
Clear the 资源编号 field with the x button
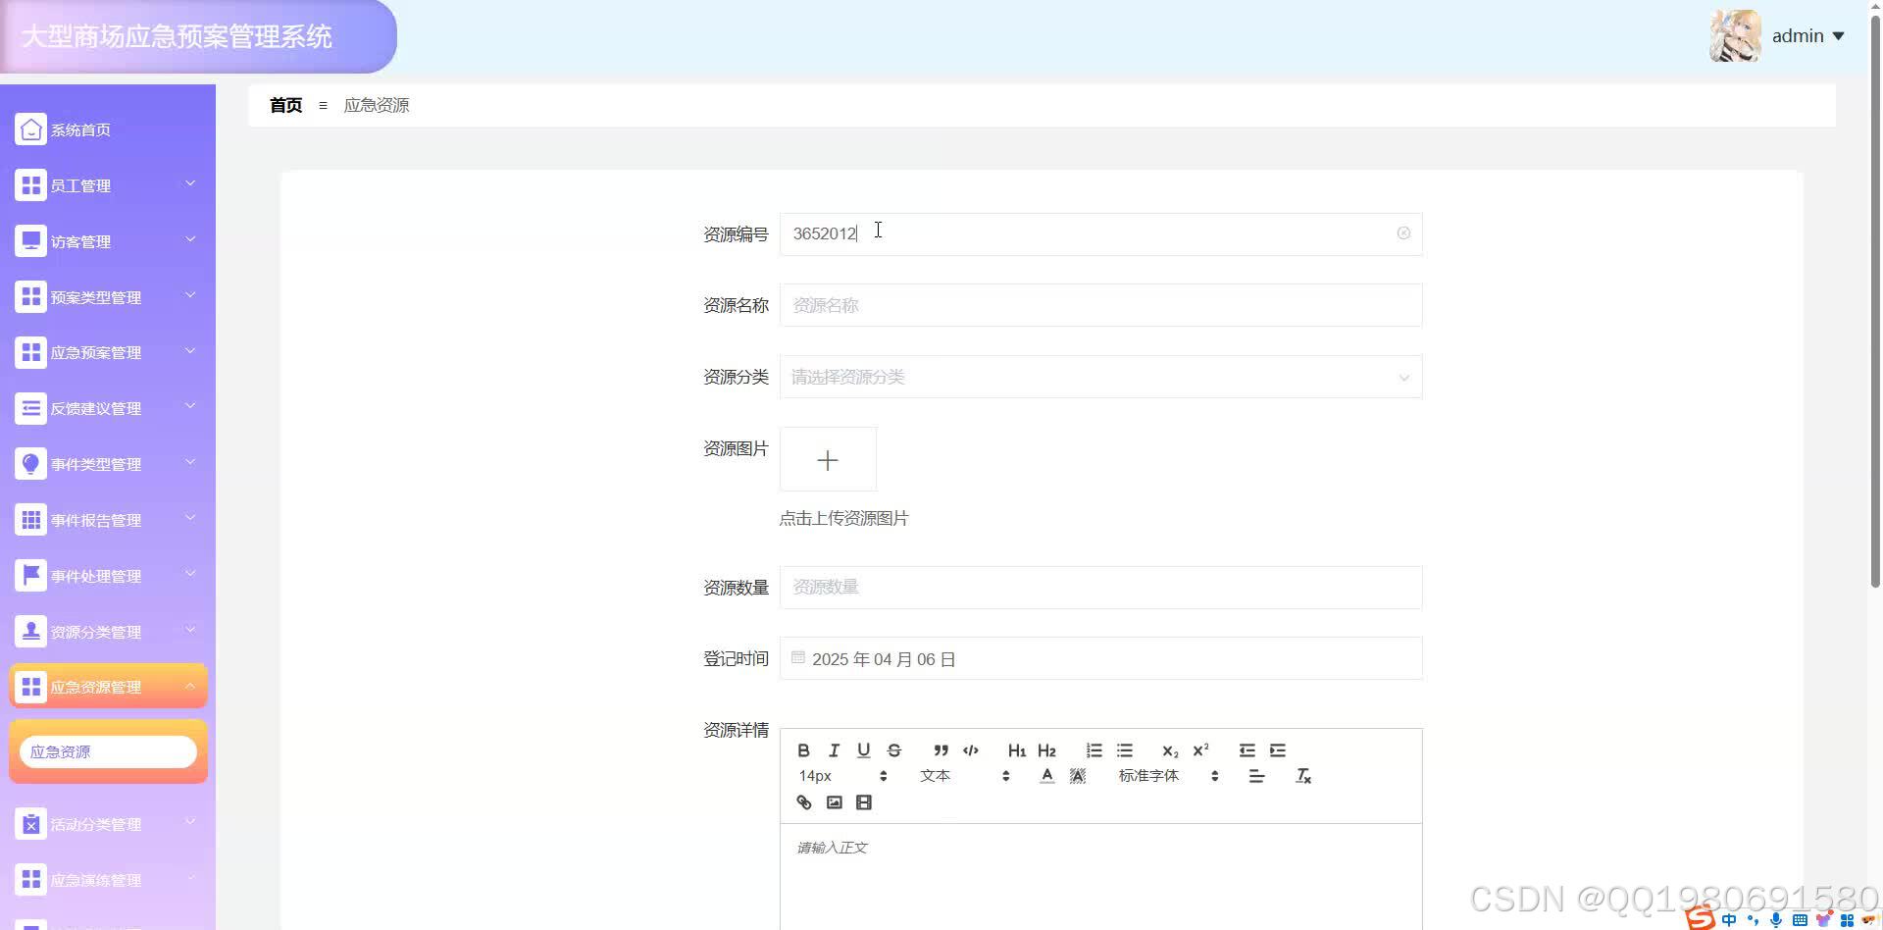pyautogui.click(x=1403, y=233)
